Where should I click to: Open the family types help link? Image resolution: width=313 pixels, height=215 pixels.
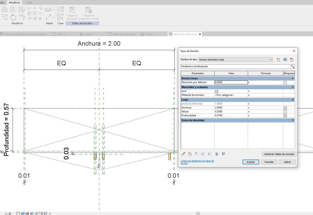pos(197,162)
